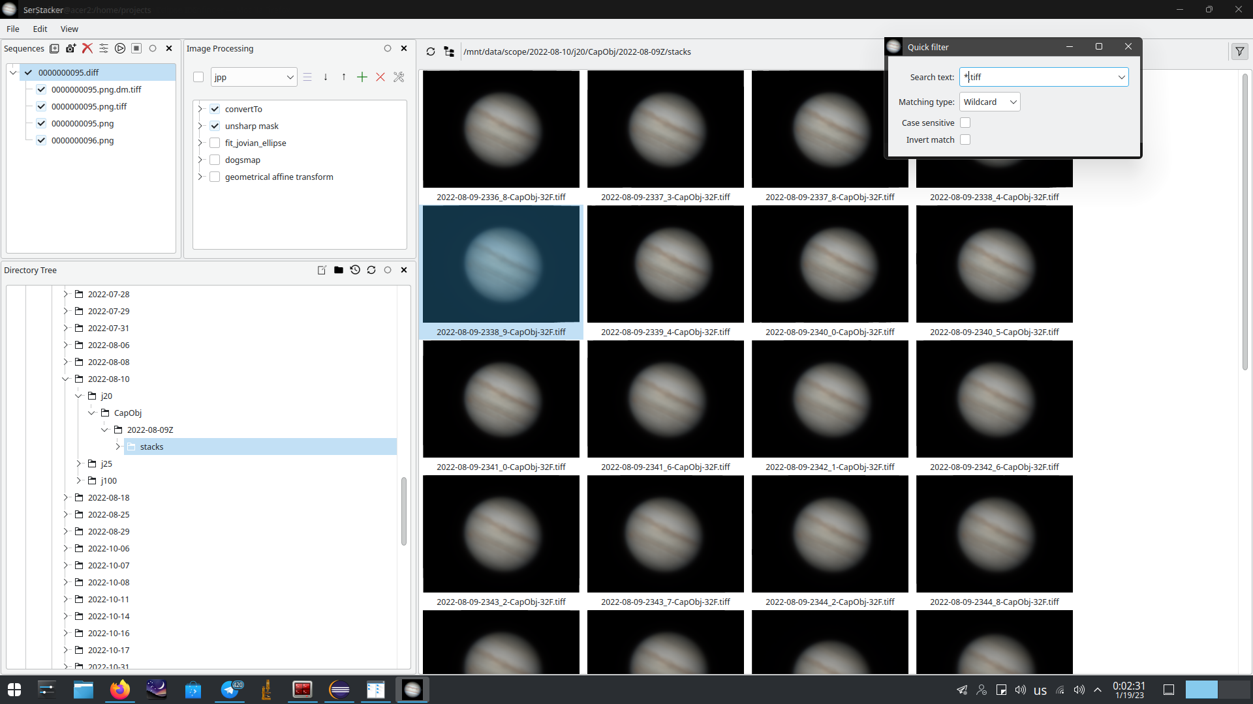1253x704 pixels.
Task: Select the 2022-10-06 folder
Action: pos(108,548)
